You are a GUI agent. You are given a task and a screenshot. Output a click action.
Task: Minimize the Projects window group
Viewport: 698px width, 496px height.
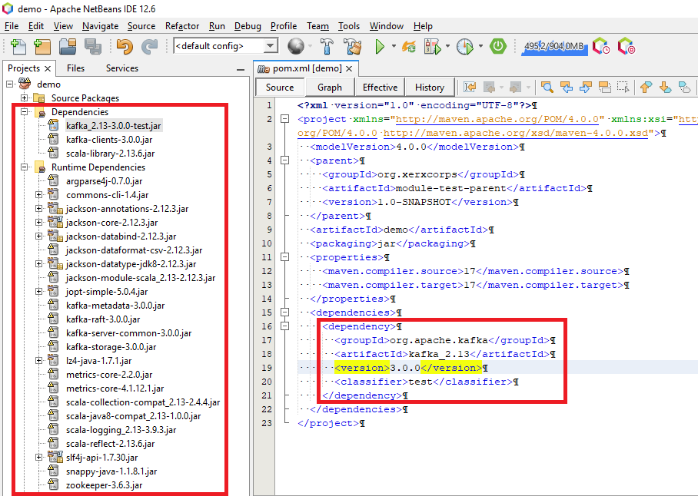click(x=241, y=69)
